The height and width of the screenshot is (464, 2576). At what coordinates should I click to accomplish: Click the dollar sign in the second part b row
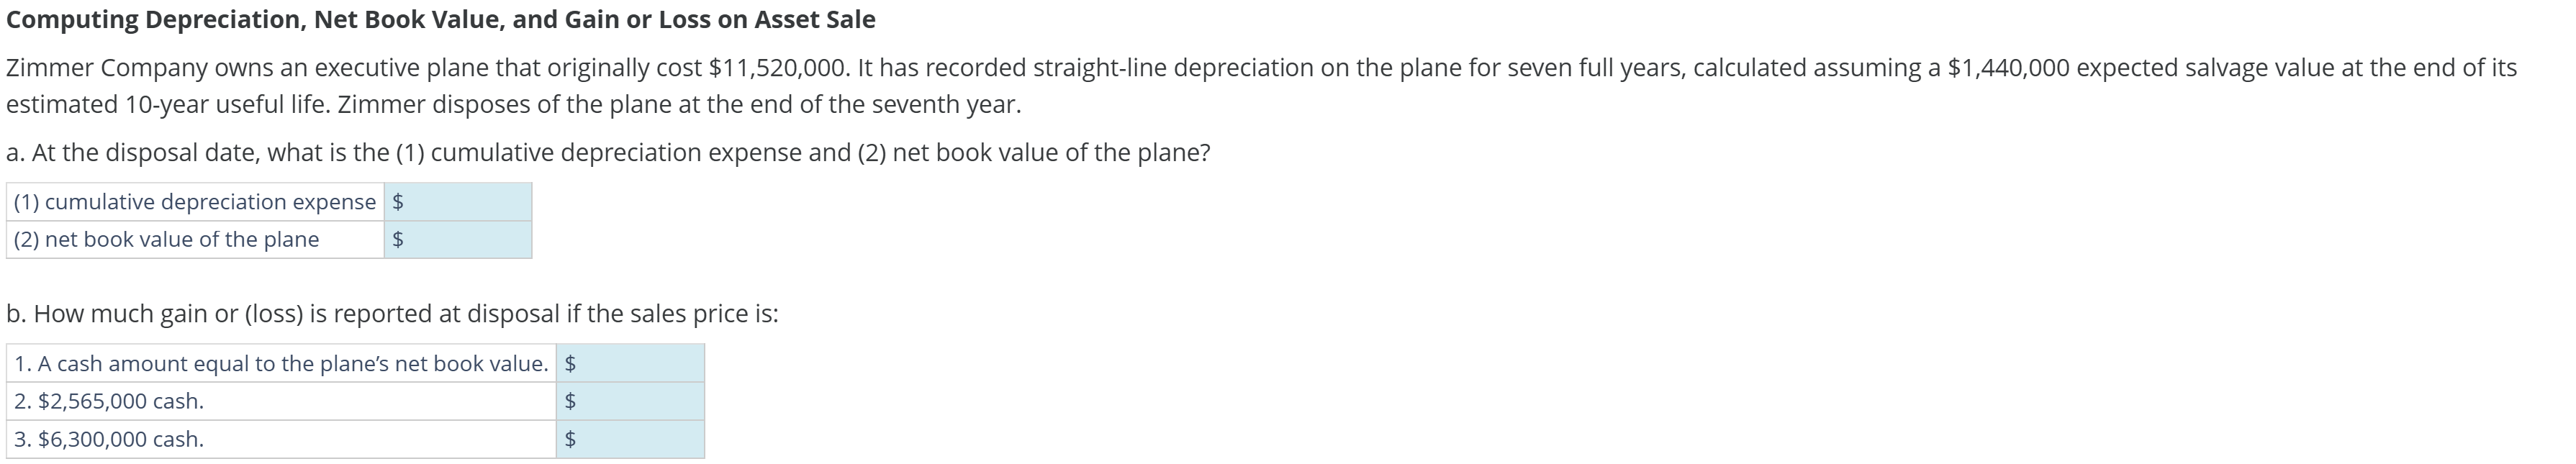tap(569, 402)
